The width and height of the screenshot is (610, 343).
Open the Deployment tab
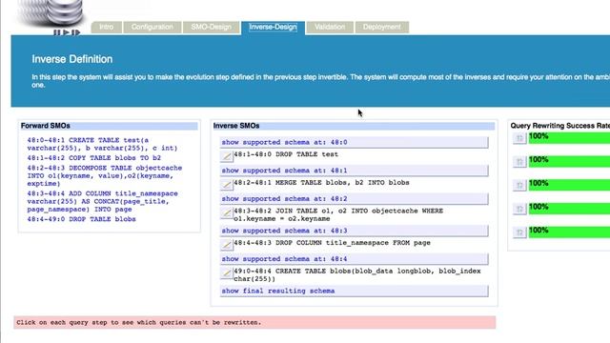pyautogui.click(x=381, y=28)
